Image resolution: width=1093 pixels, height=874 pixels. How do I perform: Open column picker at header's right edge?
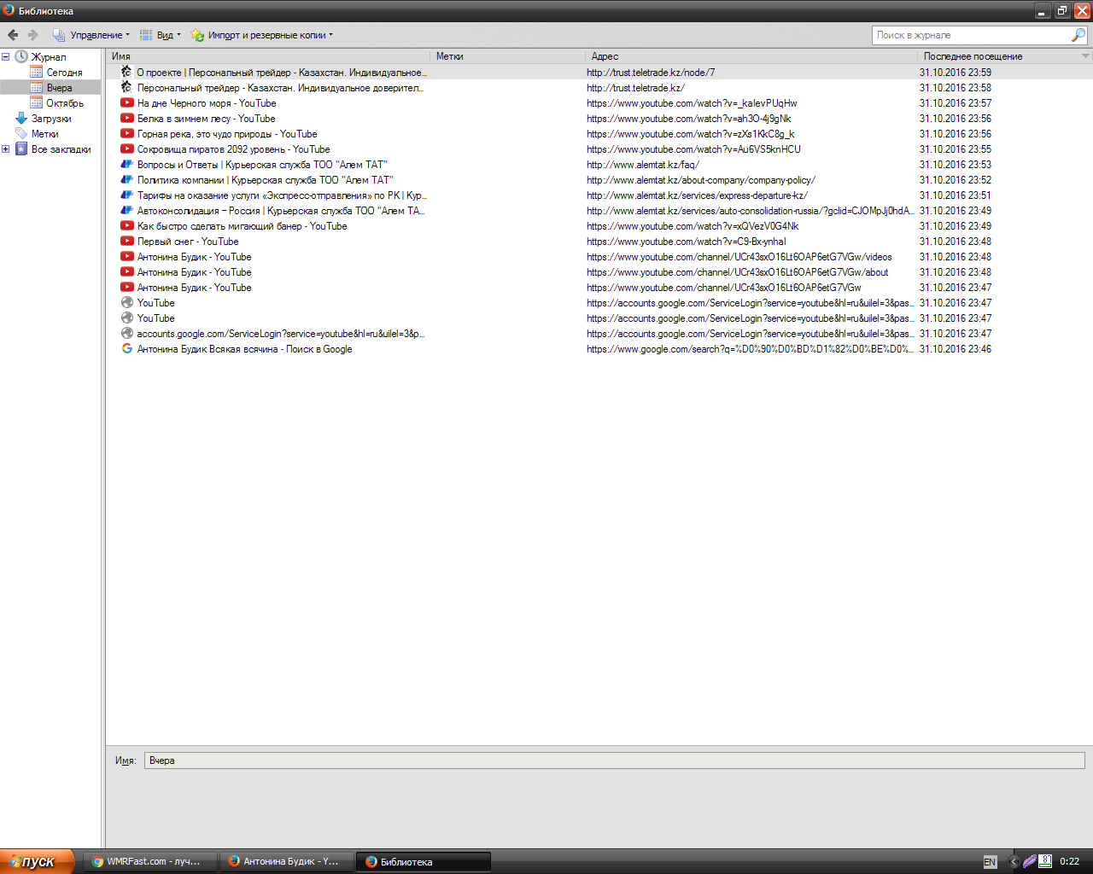pos(1086,56)
